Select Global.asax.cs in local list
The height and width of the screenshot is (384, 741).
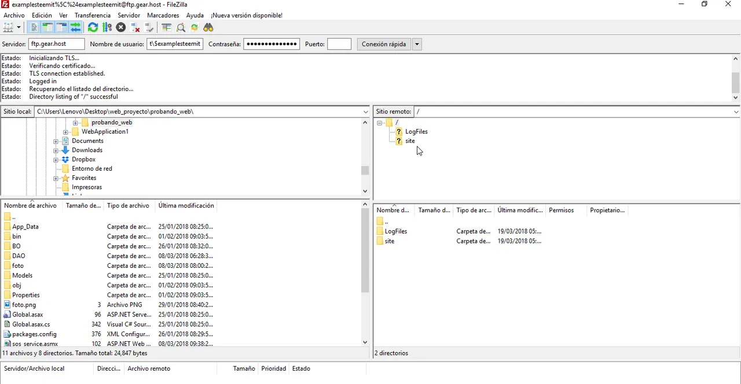(31, 324)
